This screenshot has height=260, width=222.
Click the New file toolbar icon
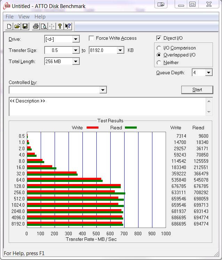(x=9, y=26)
